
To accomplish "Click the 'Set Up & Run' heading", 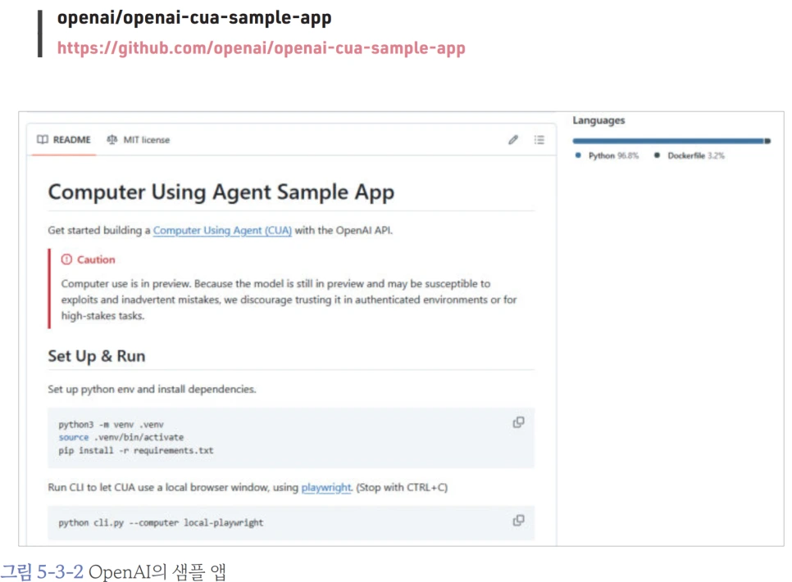I will (97, 356).
